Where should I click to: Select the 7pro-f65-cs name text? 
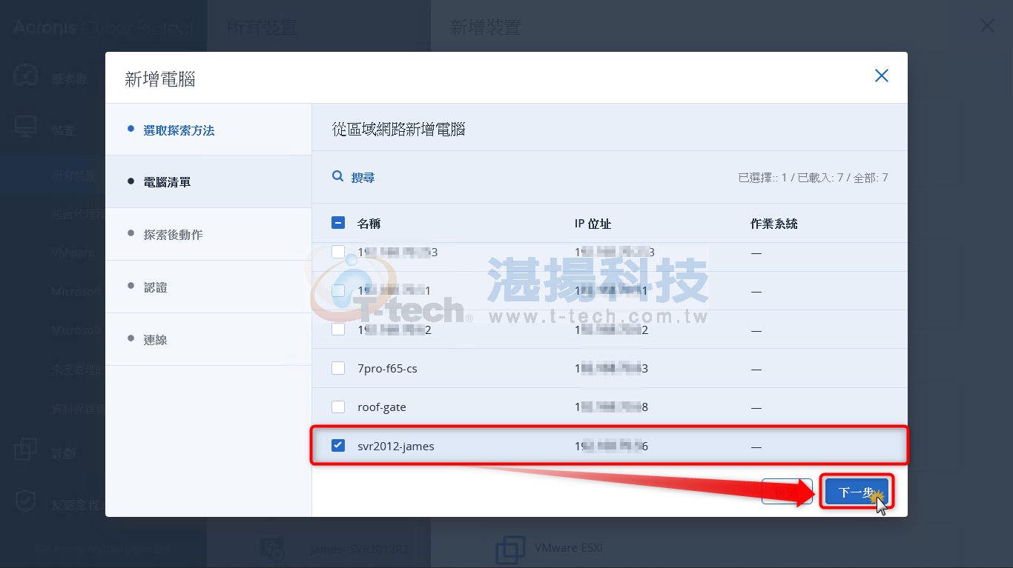(387, 368)
